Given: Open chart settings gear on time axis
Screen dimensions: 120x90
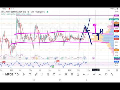Looking at the screenshot, I should point(117,70).
